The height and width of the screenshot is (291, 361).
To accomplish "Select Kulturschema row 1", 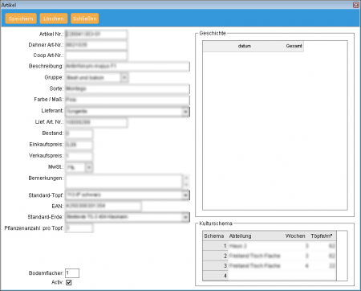I will [270, 246].
